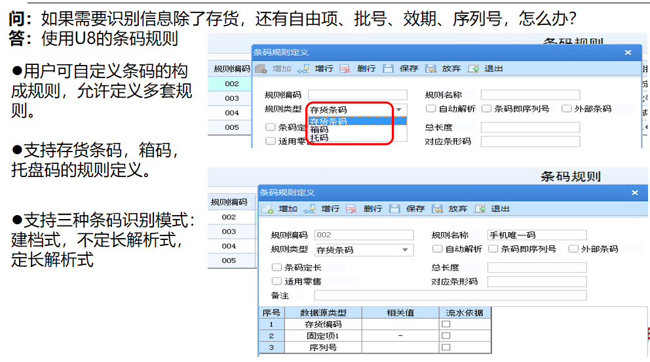Click 相关值 cell showing dash
The image size is (650, 362).
coord(400,336)
